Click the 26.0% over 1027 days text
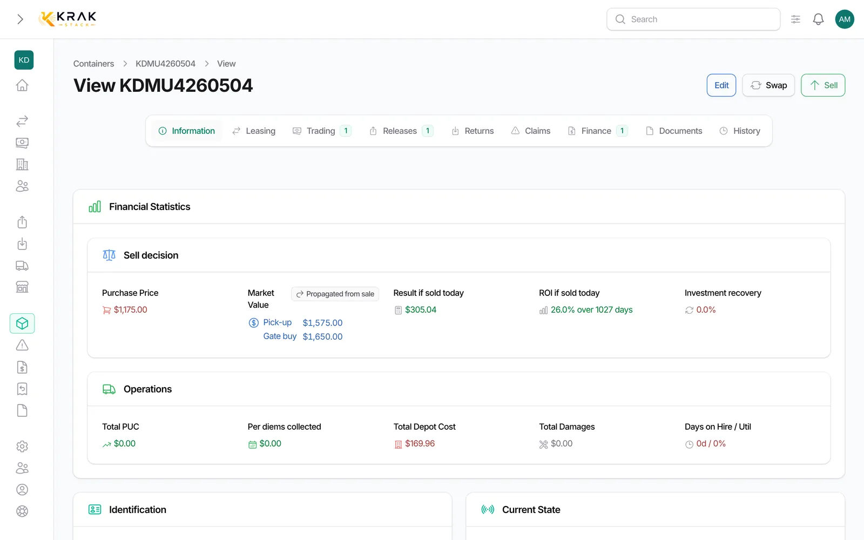 (591, 310)
